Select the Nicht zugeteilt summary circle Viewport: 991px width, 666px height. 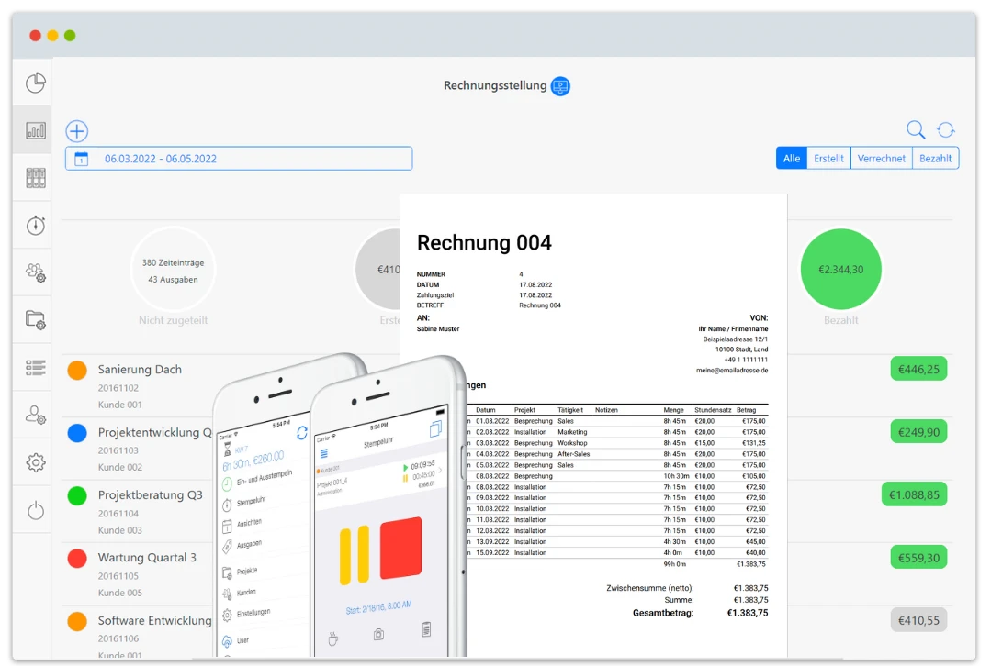pyautogui.click(x=173, y=270)
